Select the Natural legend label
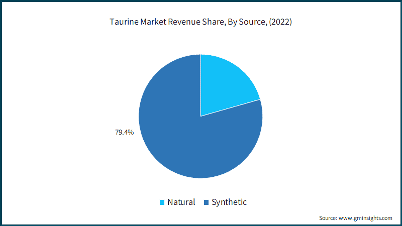This screenshot has width=402, height=226. [x=181, y=202]
